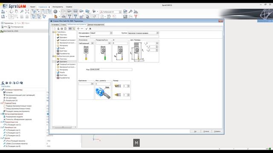This screenshot has height=153, width=273.
Task: Click the РТК button in left panel
Action: 4,27
